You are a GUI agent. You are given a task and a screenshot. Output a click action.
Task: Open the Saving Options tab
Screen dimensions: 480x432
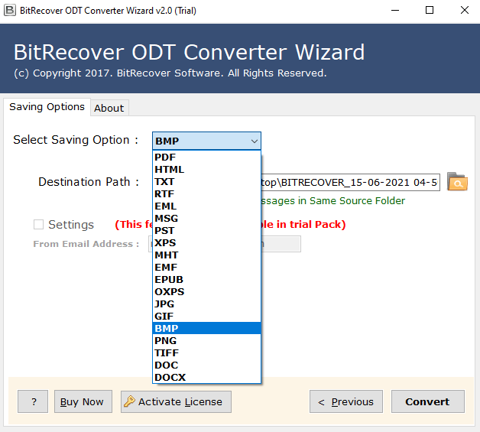[x=47, y=107]
